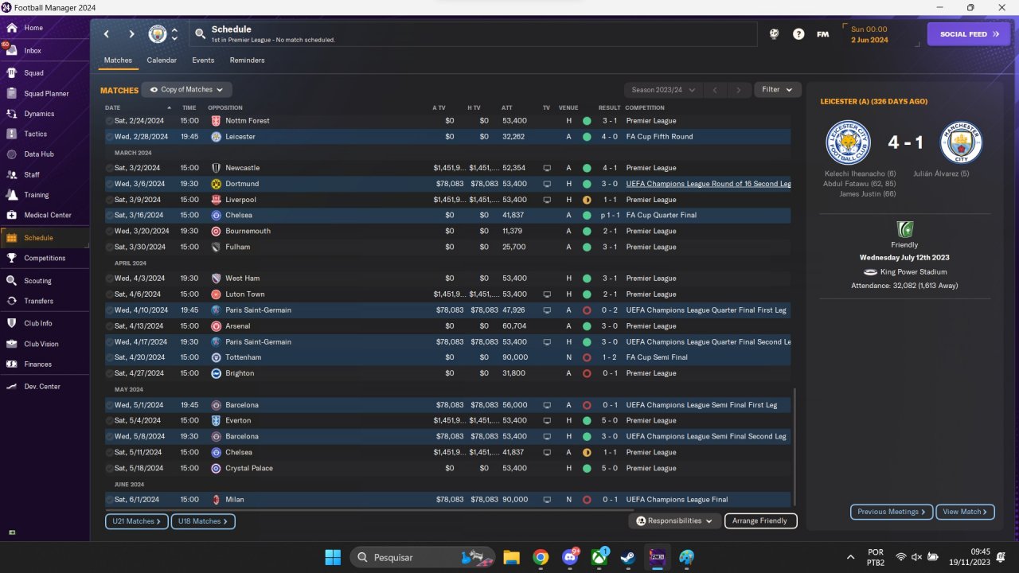Click the Windows taskbar search box
This screenshot has width=1019, height=573.
click(x=422, y=557)
